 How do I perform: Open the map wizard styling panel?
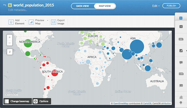(x=181, y=51)
